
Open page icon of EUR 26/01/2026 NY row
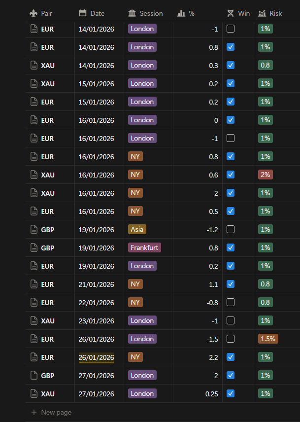click(x=34, y=357)
